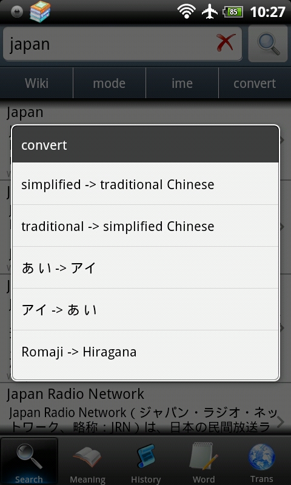Focus the search field containing japan

coord(122,44)
